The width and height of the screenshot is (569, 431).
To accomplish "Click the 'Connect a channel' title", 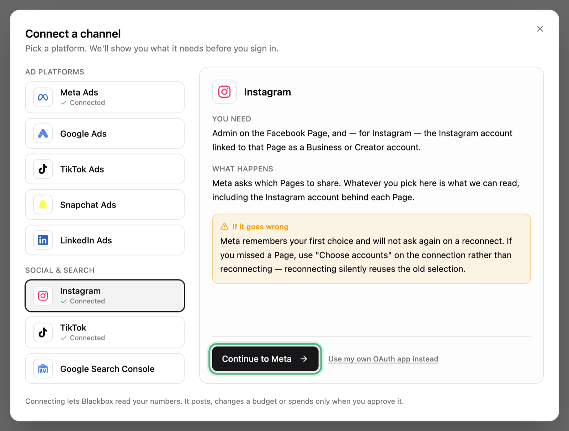I will coord(73,34).
